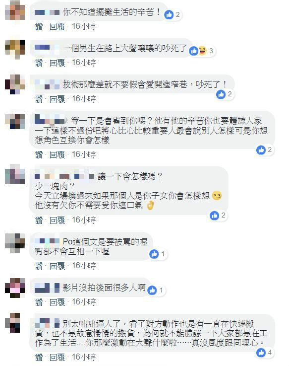This screenshot has height=366, width=289.
Task: Open the first commenter's profile avatar
Action: tap(15, 10)
